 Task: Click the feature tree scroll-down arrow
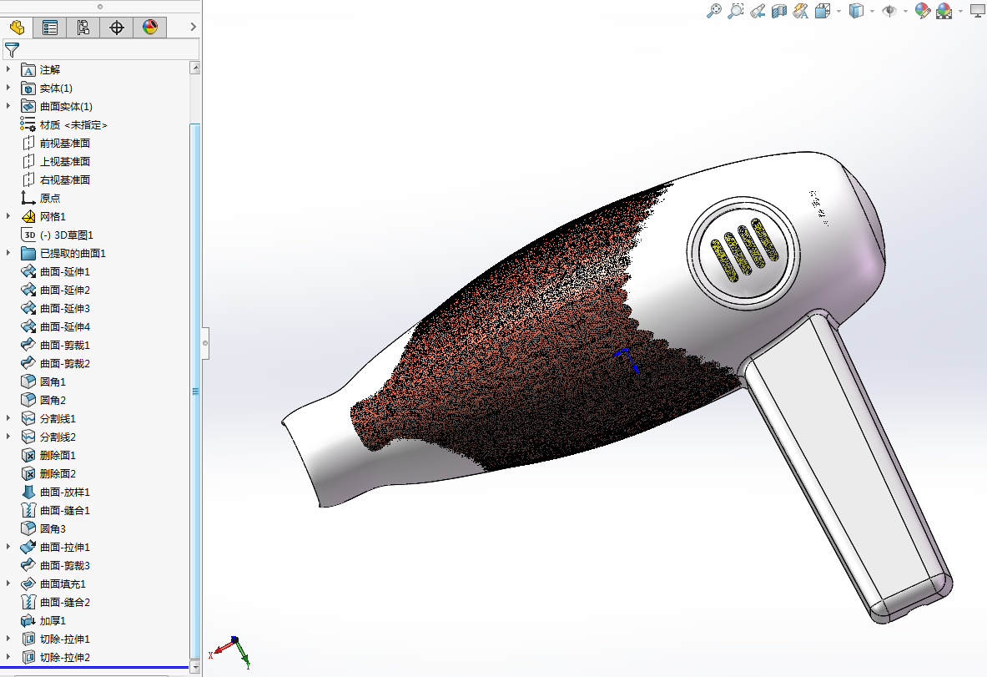click(195, 667)
